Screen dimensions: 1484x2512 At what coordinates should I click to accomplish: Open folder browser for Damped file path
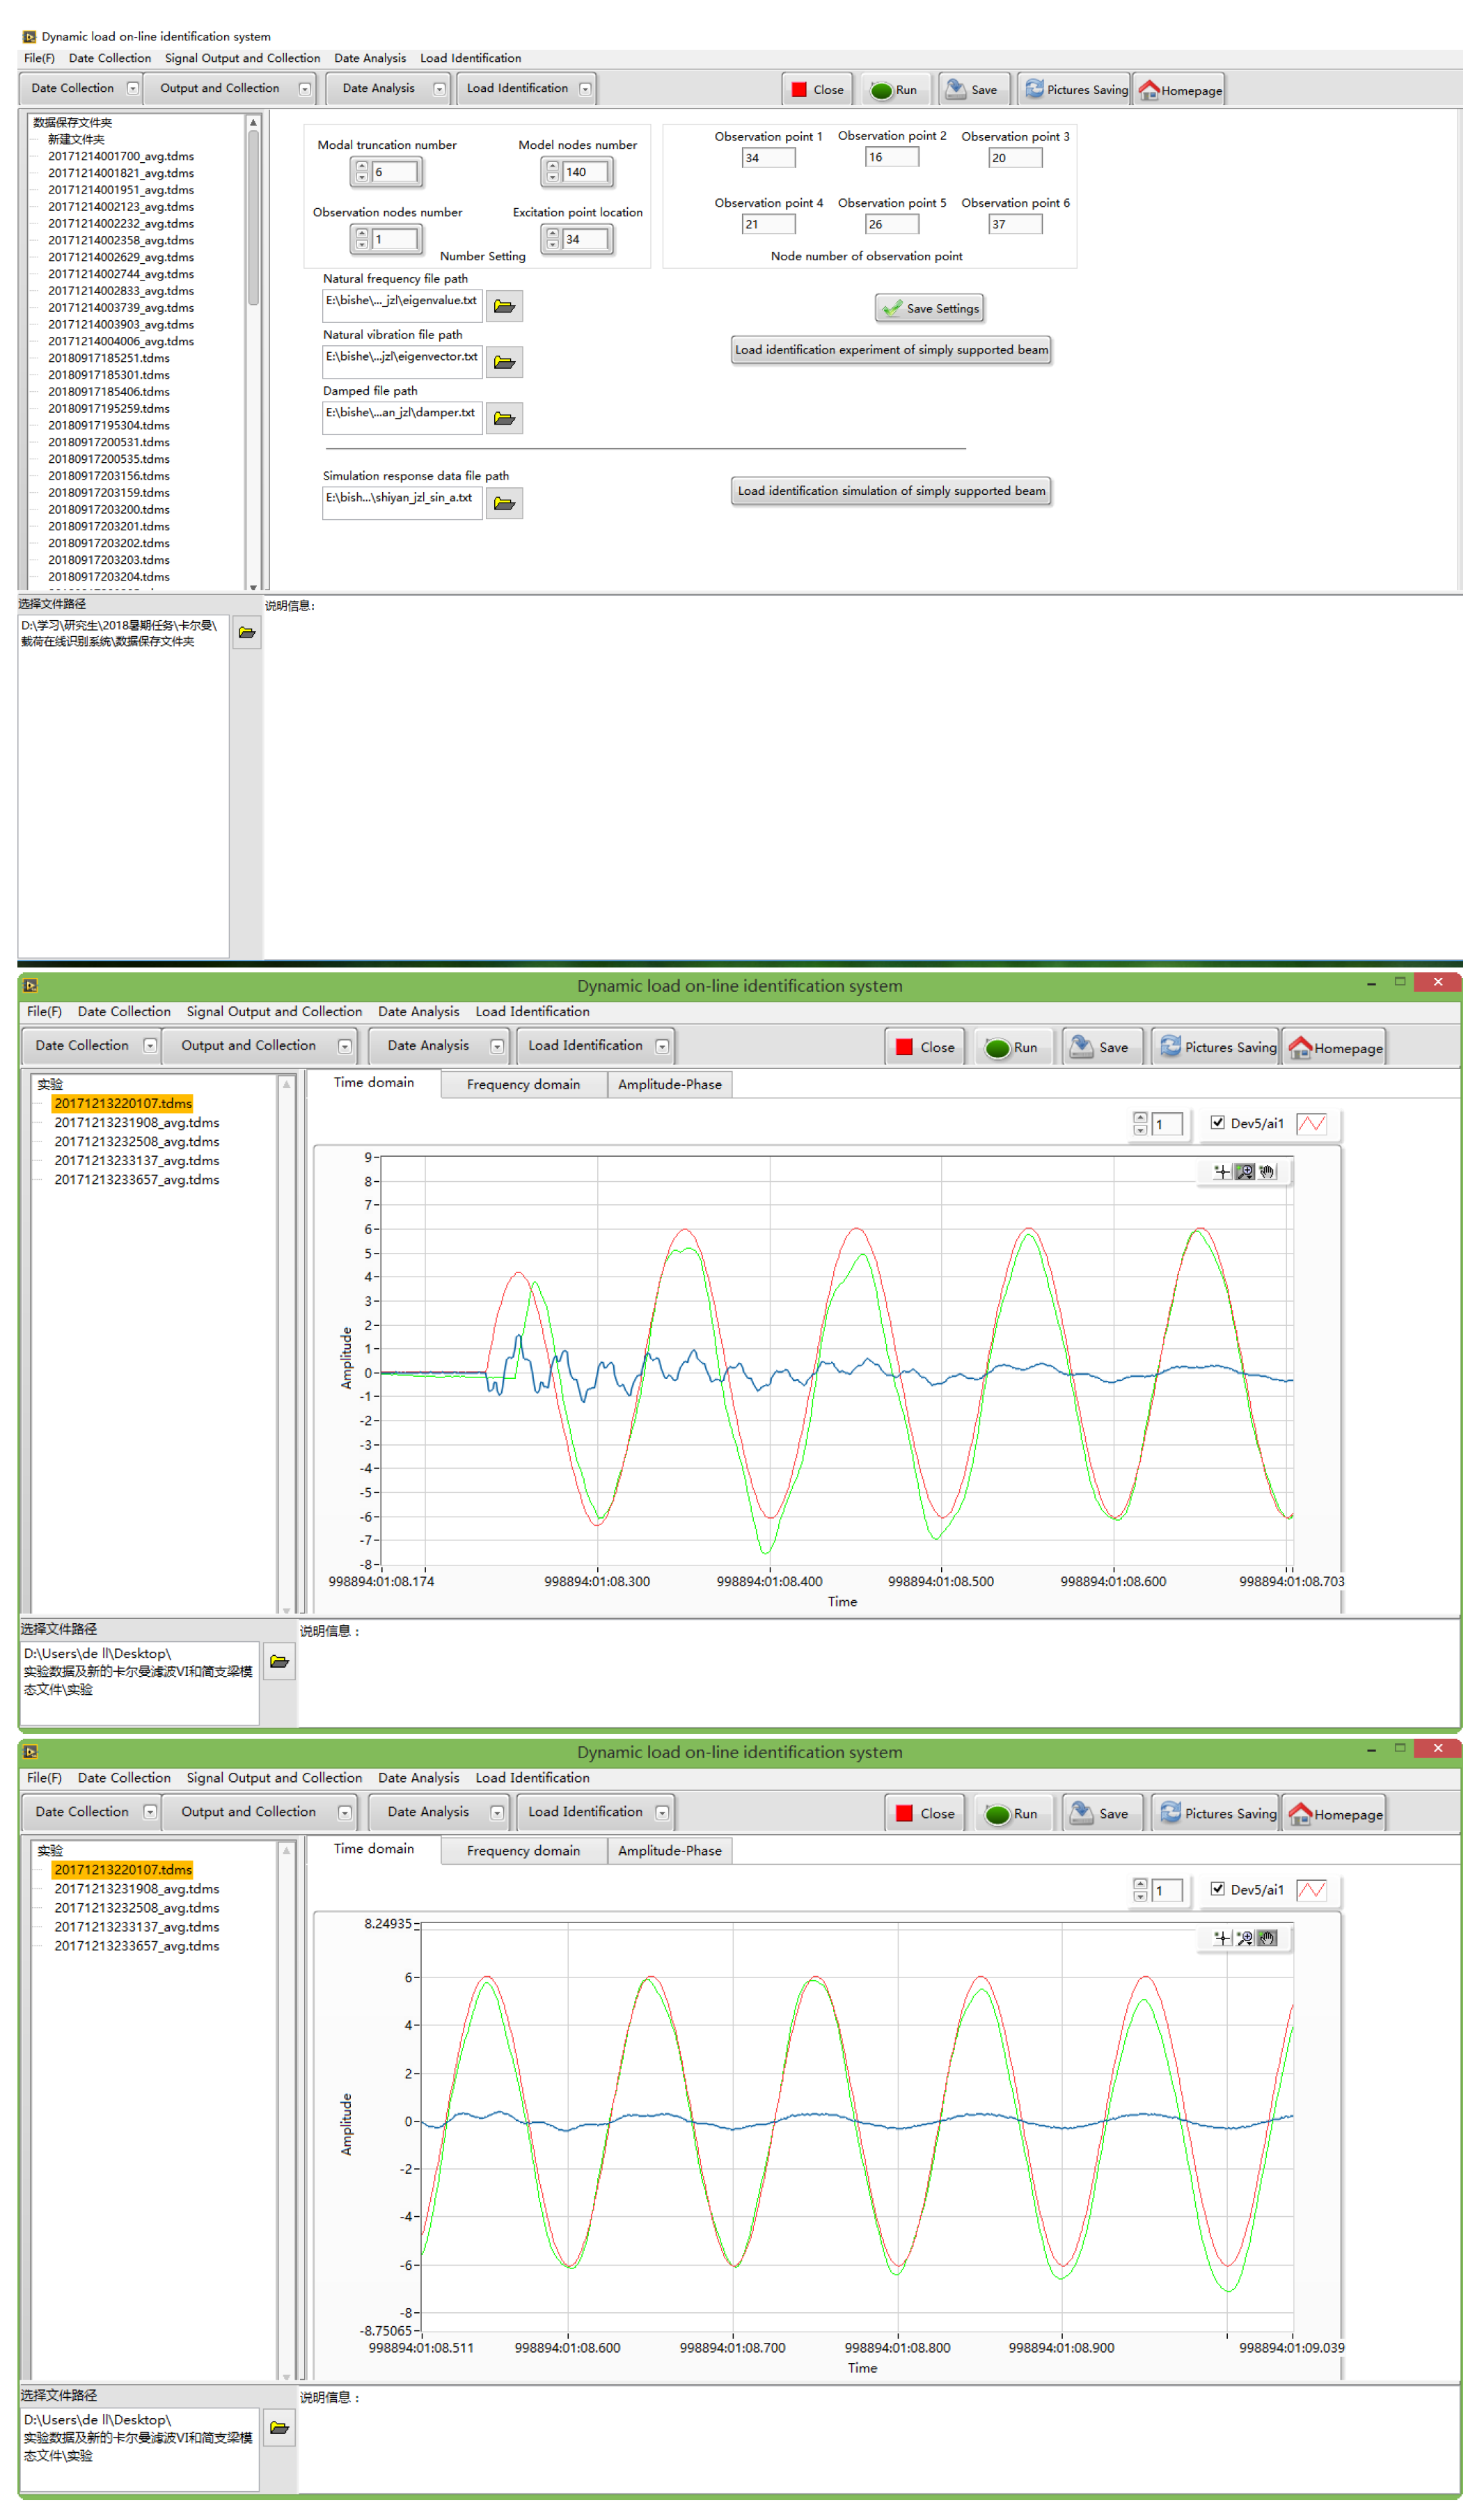click(x=504, y=418)
